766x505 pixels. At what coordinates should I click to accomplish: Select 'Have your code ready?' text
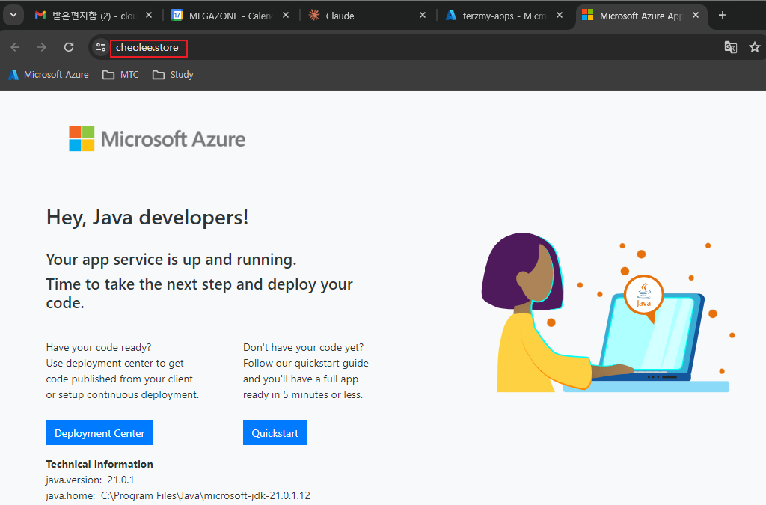(99, 347)
